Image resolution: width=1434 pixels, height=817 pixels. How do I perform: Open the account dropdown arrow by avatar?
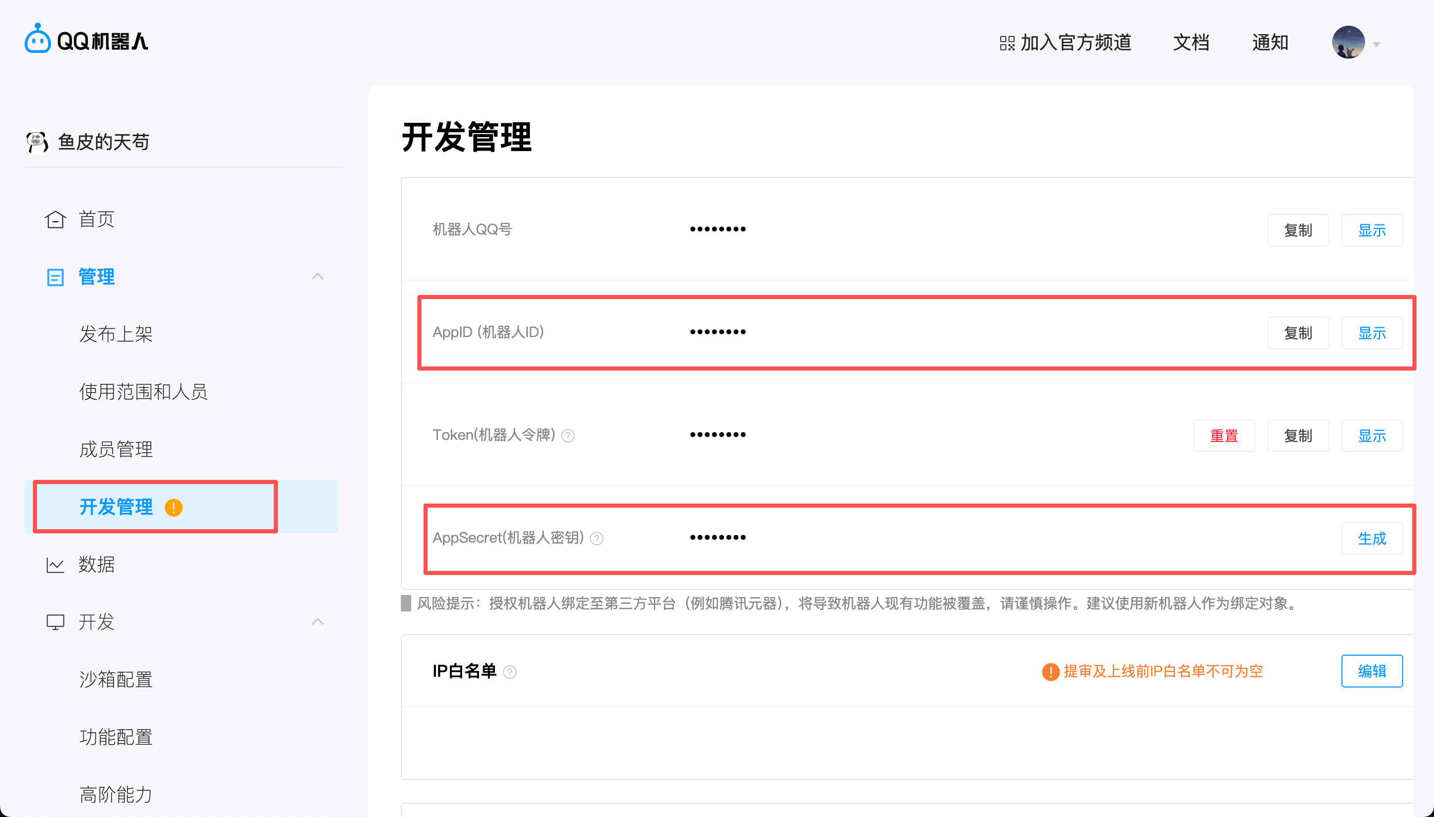tap(1376, 44)
